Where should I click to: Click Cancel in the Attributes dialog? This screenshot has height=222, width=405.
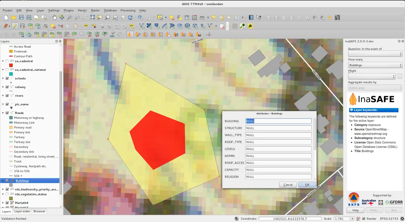point(288,185)
